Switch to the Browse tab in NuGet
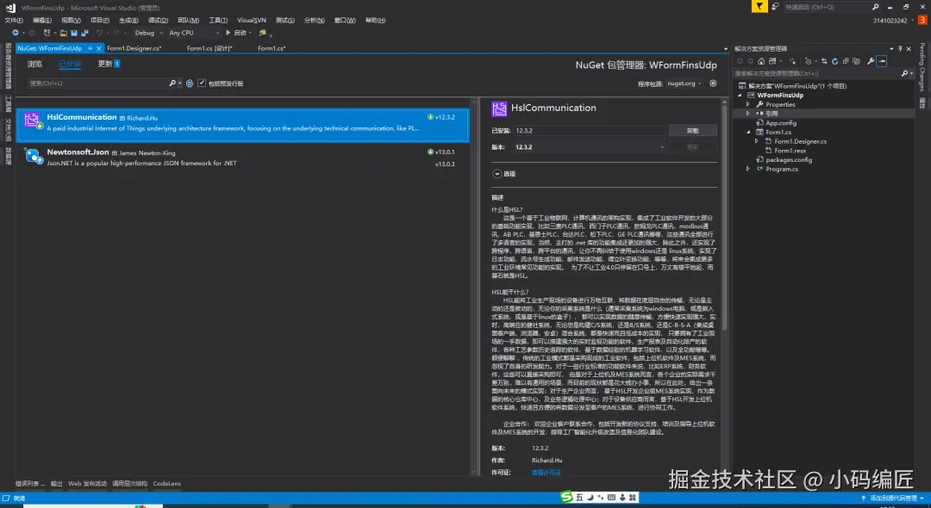This screenshot has width=931, height=508. (34, 64)
